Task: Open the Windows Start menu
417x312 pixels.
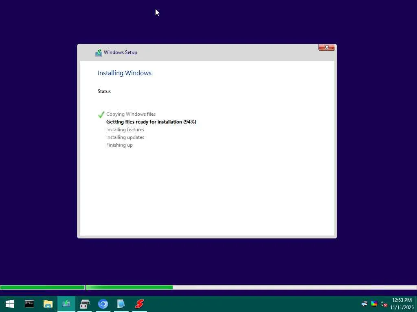Action: coord(10,304)
